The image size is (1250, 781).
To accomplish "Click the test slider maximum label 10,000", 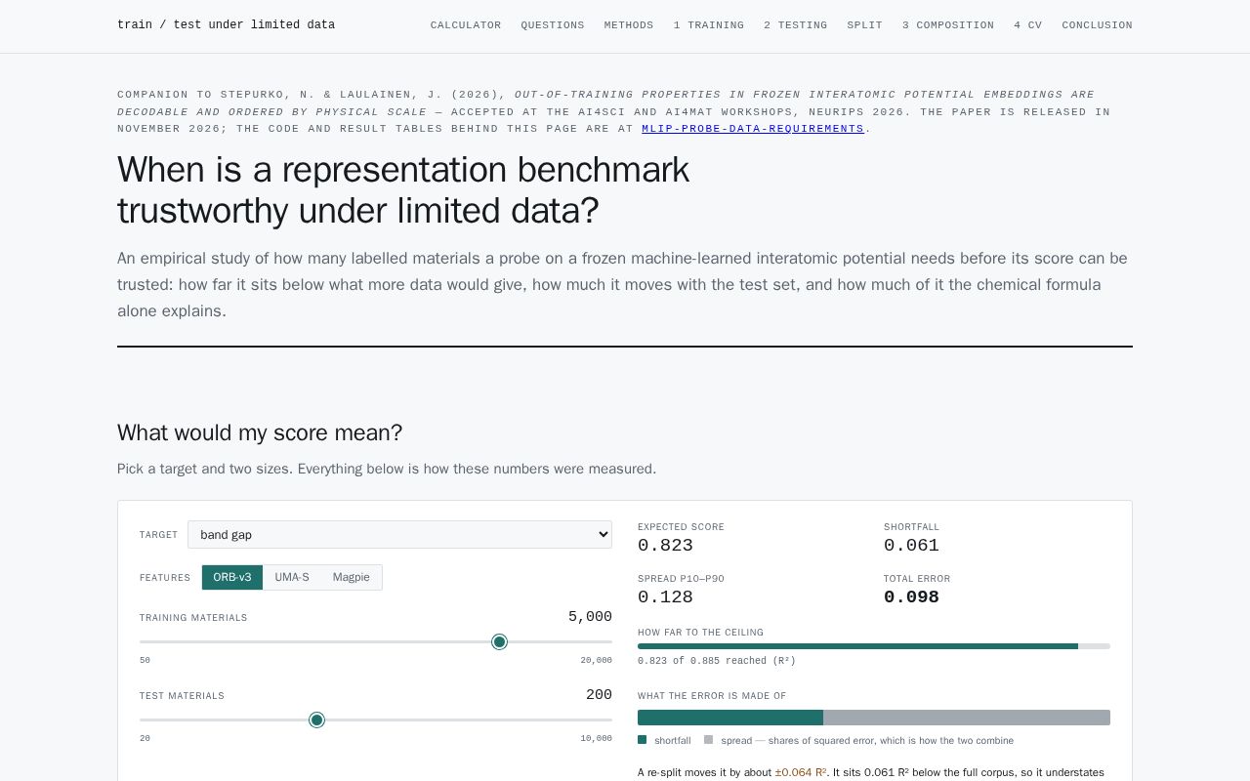I will tap(596, 739).
